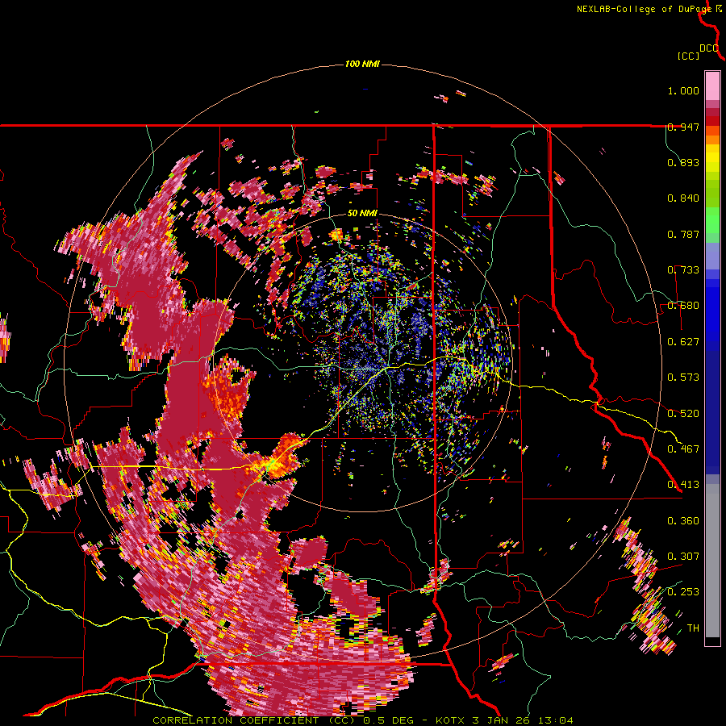
Task: Click the 0.840 legend value
Action: pyautogui.click(x=683, y=198)
